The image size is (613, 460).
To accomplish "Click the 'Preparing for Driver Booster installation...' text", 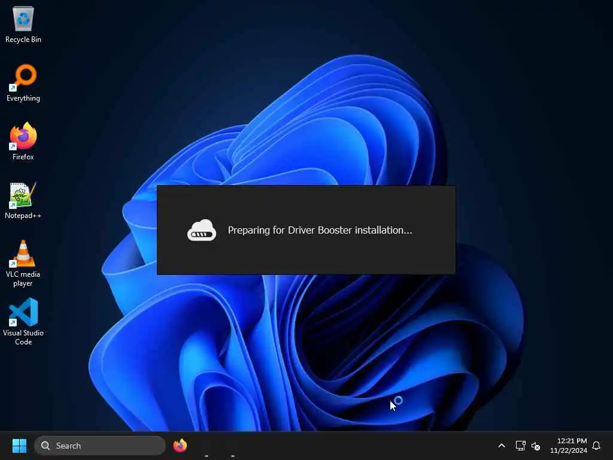I will click(x=320, y=230).
